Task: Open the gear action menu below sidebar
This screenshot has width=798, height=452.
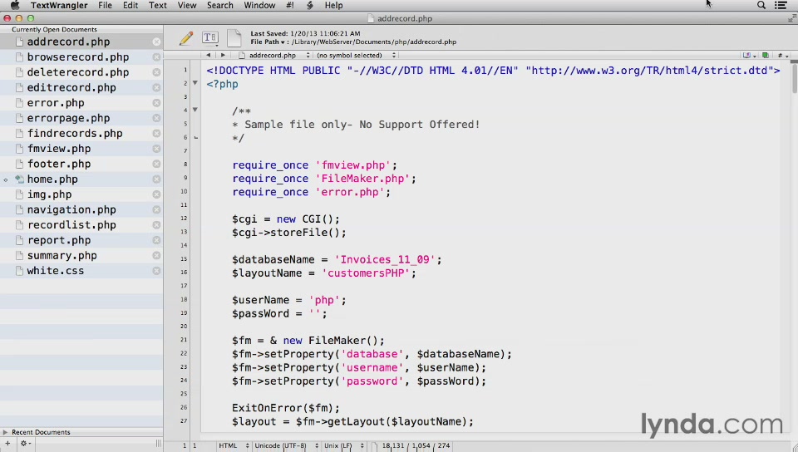Action: point(25,444)
